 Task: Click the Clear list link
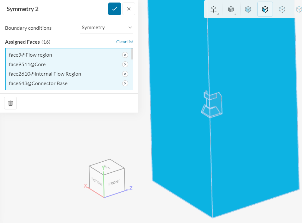tap(124, 42)
